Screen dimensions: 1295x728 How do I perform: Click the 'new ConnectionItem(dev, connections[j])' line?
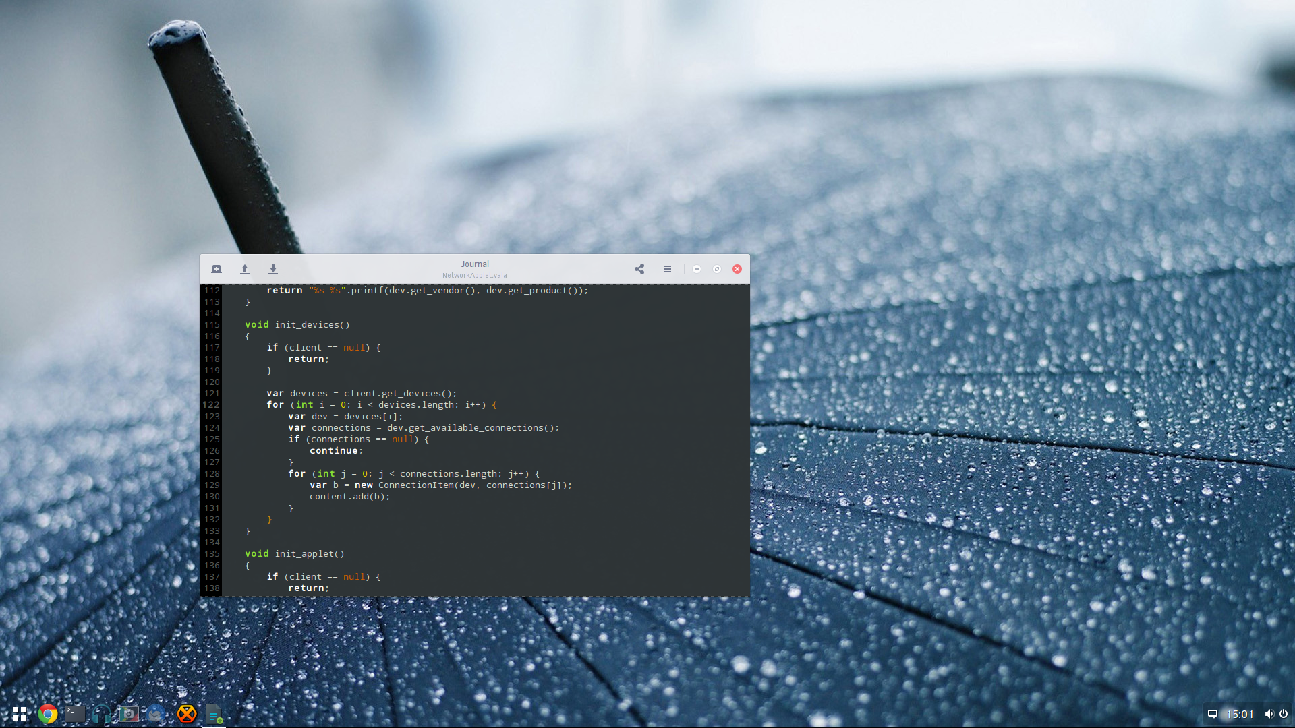coord(440,485)
